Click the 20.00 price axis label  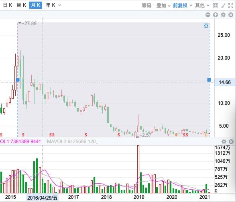(224, 58)
